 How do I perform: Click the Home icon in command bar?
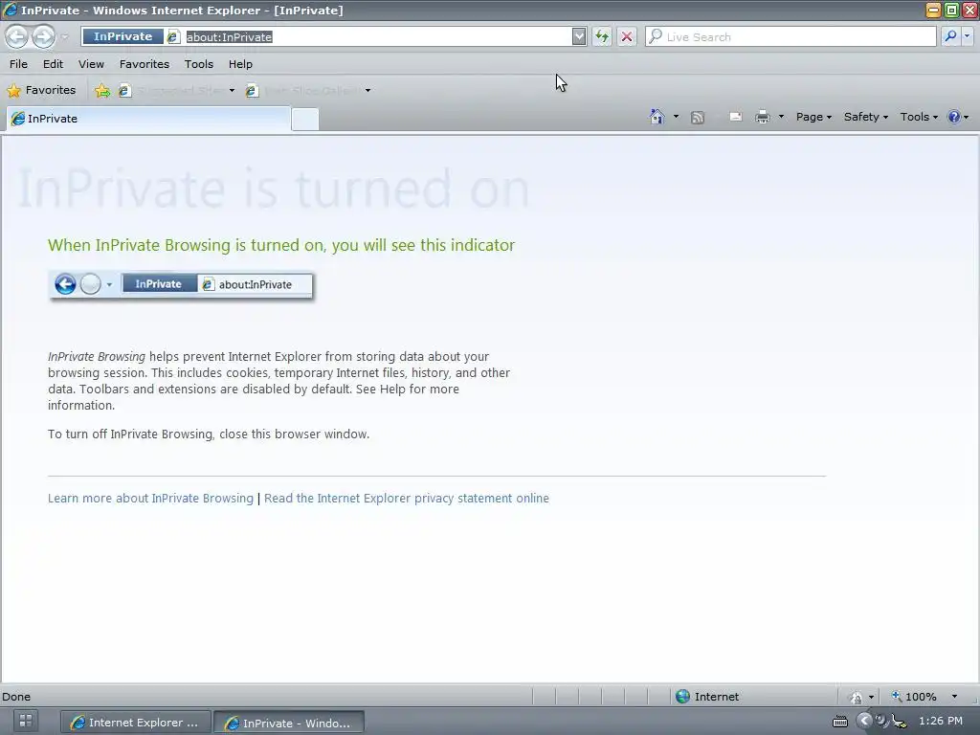pos(657,117)
